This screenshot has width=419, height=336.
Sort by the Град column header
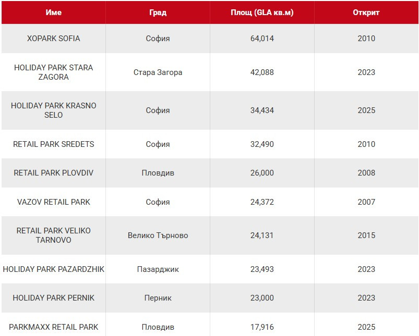coord(158,13)
